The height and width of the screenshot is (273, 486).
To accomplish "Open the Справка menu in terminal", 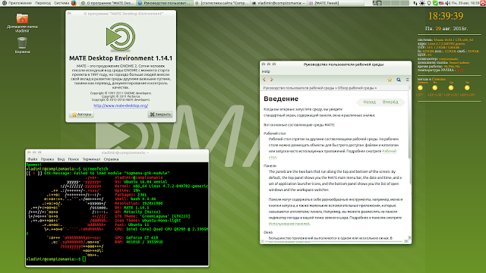I will point(111,159).
